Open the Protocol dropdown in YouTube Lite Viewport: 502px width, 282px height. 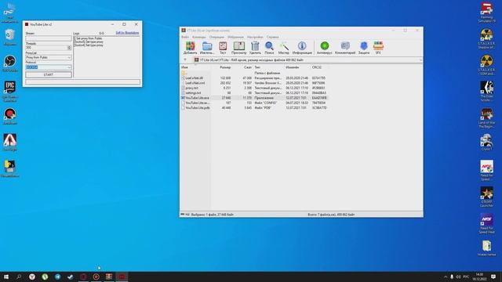(49, 67)
